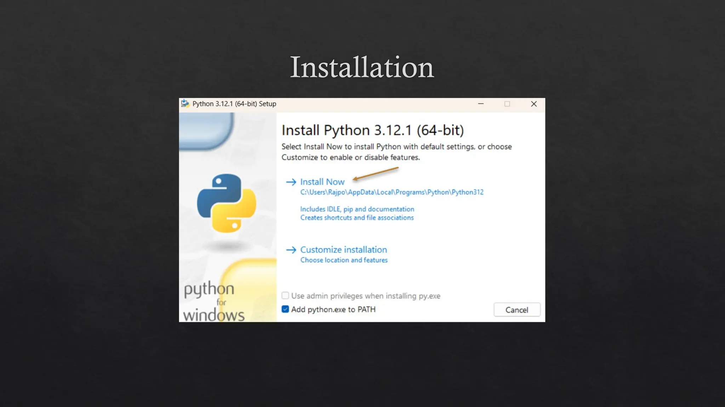Click the Python installer icon in title bar
This screenshot has width=725, height=407.
185,104
